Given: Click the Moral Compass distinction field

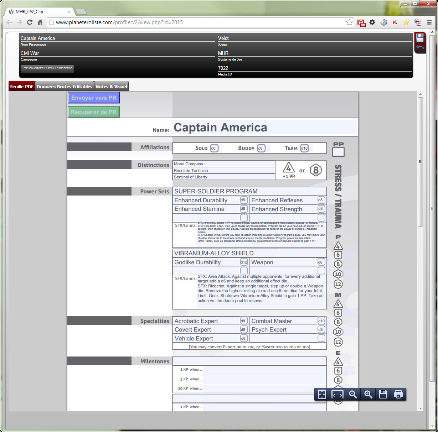Looking at the screenshot, I should (224, 164).
